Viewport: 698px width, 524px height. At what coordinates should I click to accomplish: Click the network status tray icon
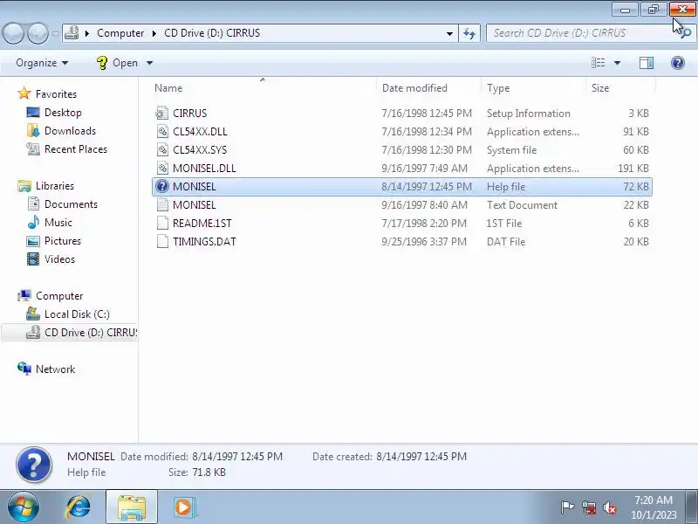coord(589,507)
